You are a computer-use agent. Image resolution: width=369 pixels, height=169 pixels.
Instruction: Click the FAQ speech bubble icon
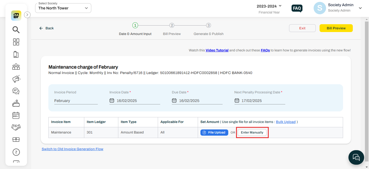pos(297,8)
